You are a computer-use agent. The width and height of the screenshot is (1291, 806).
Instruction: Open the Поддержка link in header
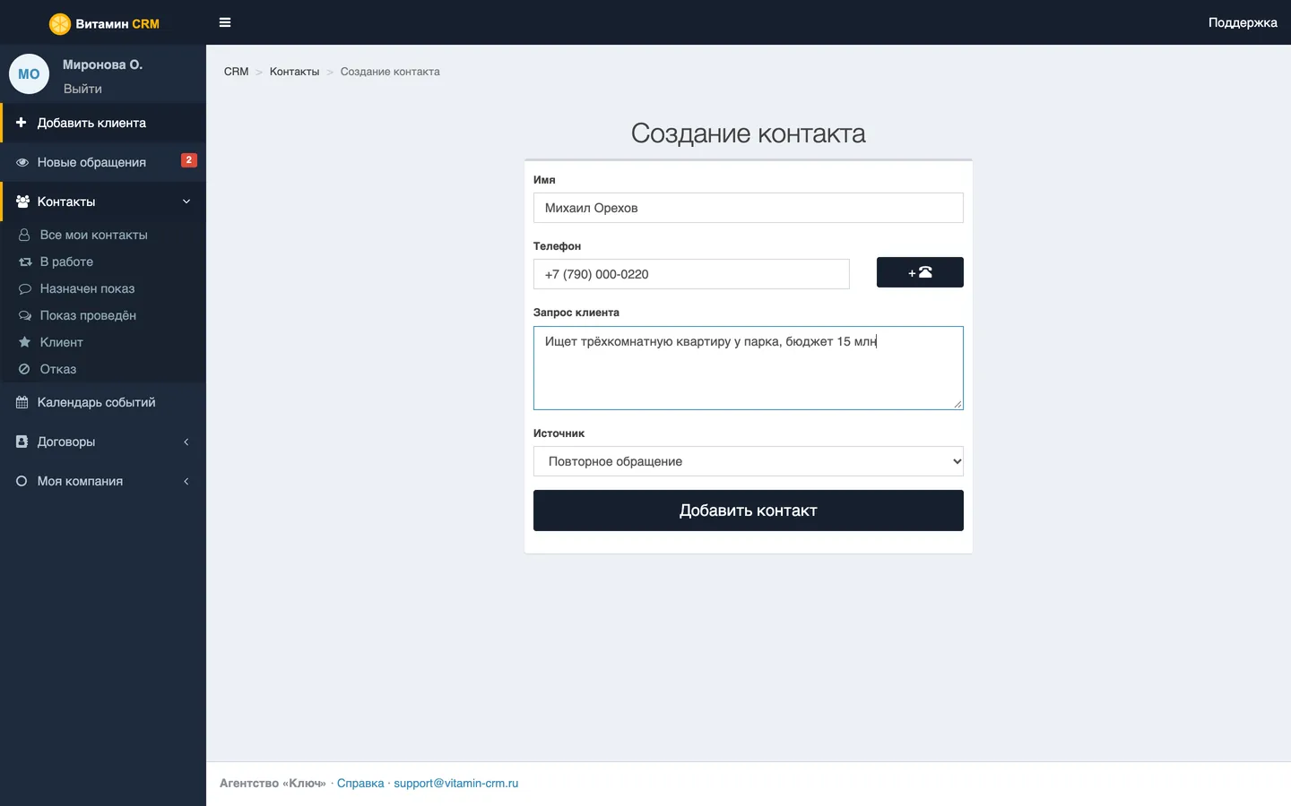coord(1243,22)
